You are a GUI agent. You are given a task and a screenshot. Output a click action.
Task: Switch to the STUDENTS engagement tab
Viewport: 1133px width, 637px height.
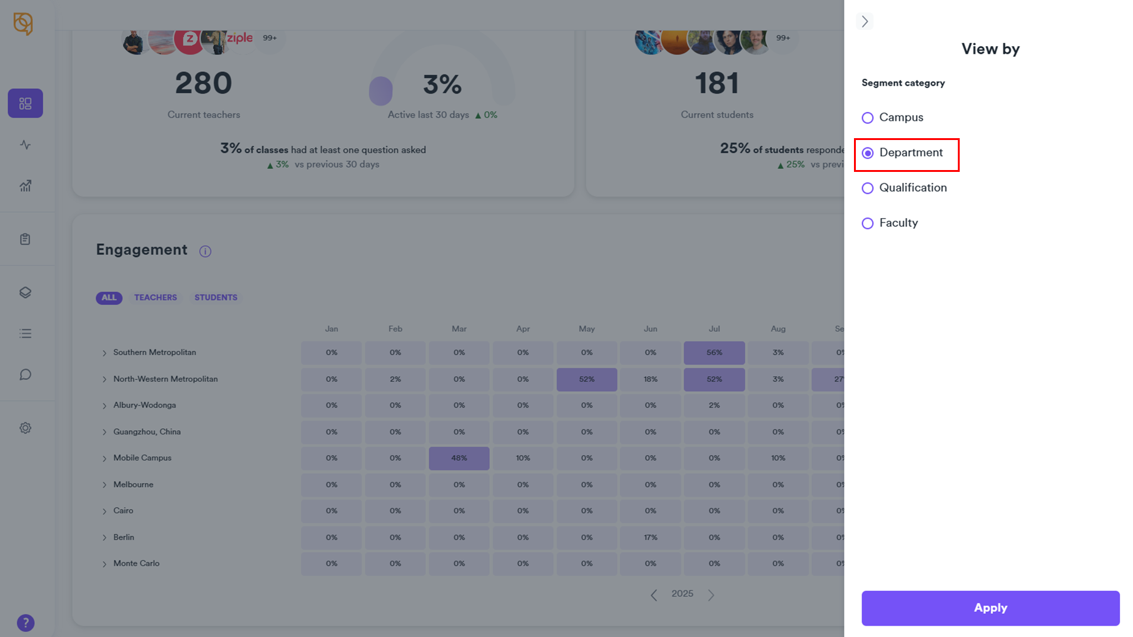pos(216,298)
